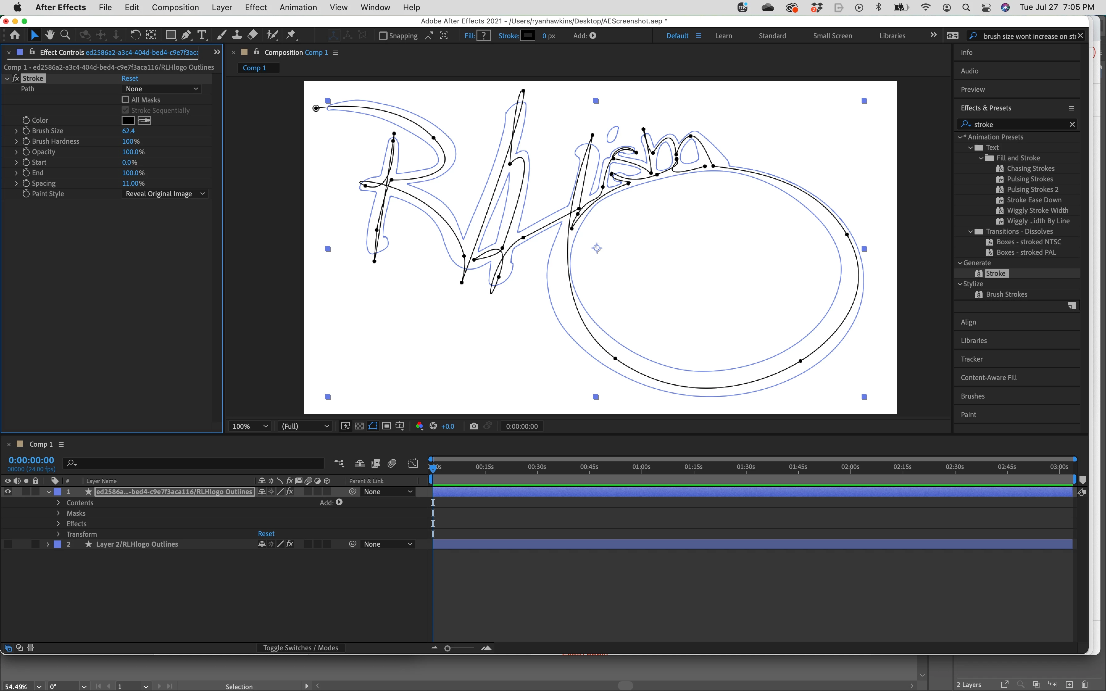Open the Paint Style dropdown
This screenshot has width=1106, height=691.
pyautogui.click(x=164, y=194)
